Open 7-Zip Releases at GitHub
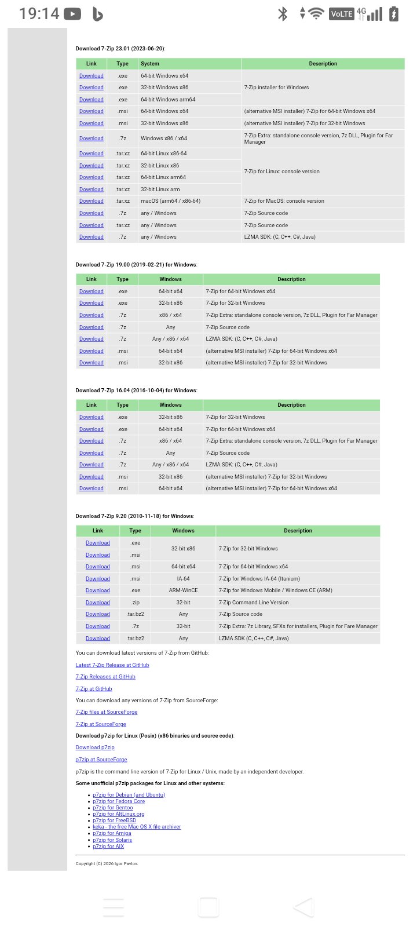Screen dimensions: 417x934 [x=105, y=677]
